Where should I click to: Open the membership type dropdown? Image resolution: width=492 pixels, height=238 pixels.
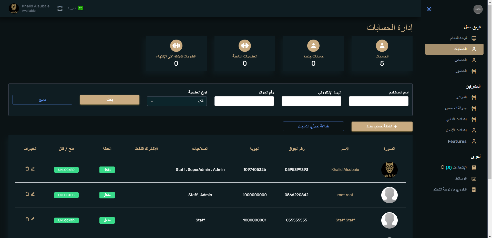(x=177, y=101)
